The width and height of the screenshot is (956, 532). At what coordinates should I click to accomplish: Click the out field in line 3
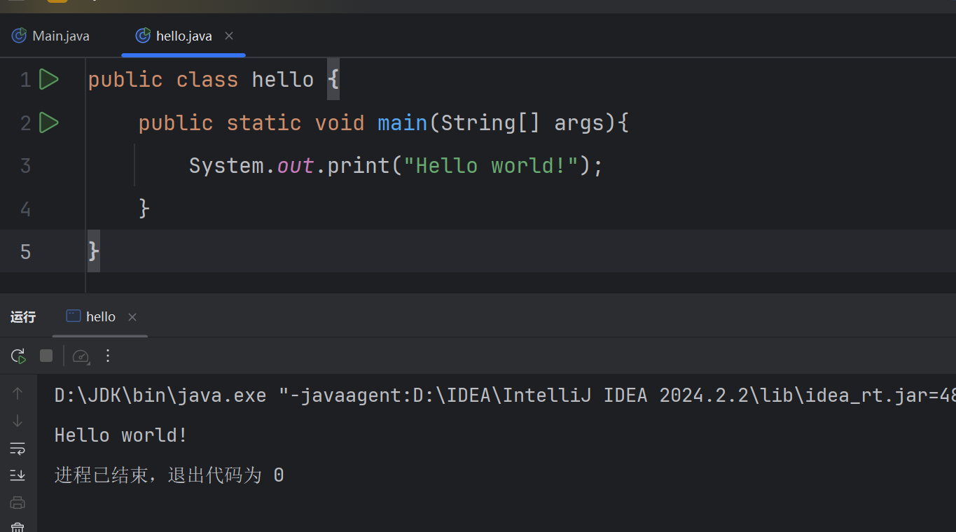pyautogui.click(x=296, y=166)
